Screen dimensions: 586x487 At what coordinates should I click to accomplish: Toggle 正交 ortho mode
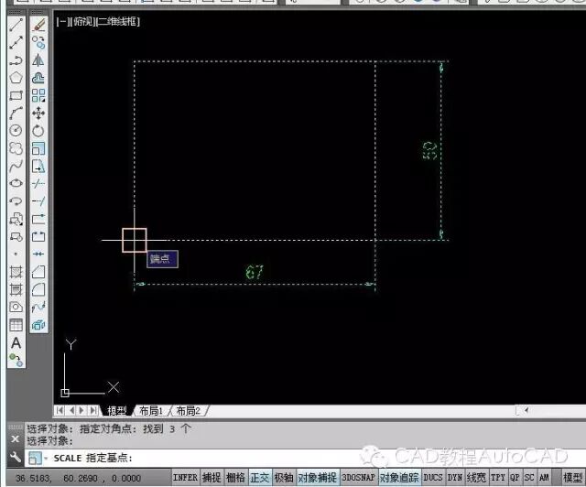coord(259,477)
